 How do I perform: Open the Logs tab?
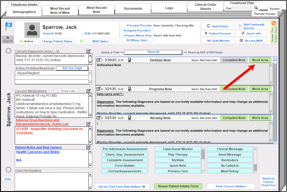click(x=169, y=8)
